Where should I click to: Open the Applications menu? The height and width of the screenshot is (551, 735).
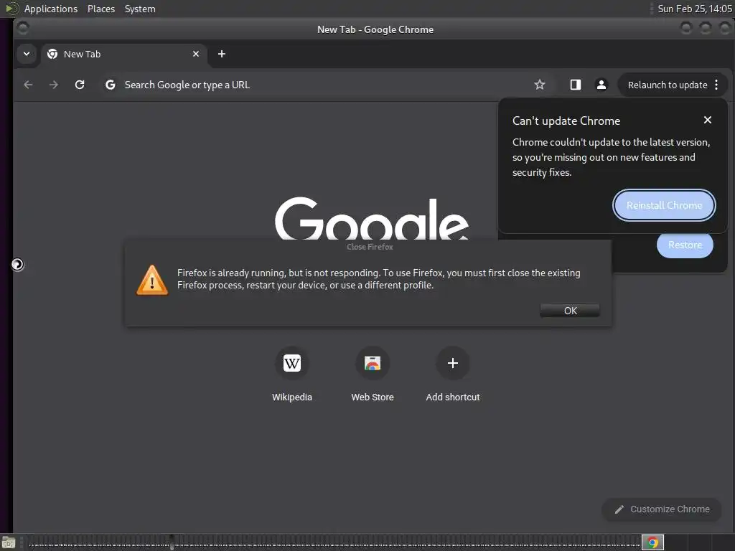pos(51,9)
